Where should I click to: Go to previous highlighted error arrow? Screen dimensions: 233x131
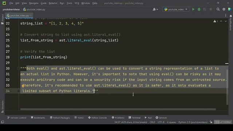click(221, 21)
